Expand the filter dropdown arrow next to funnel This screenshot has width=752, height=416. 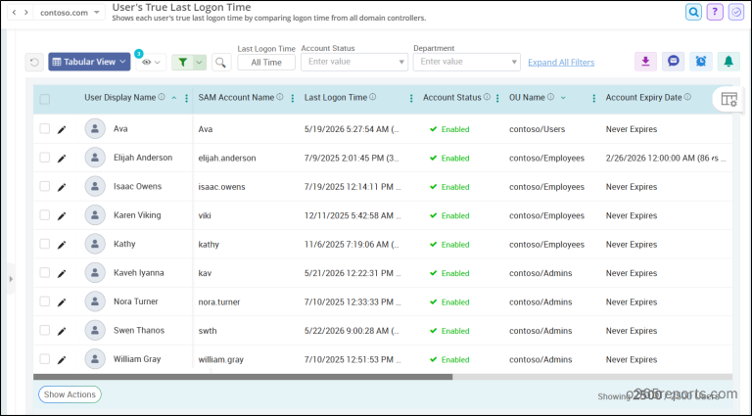200,62
